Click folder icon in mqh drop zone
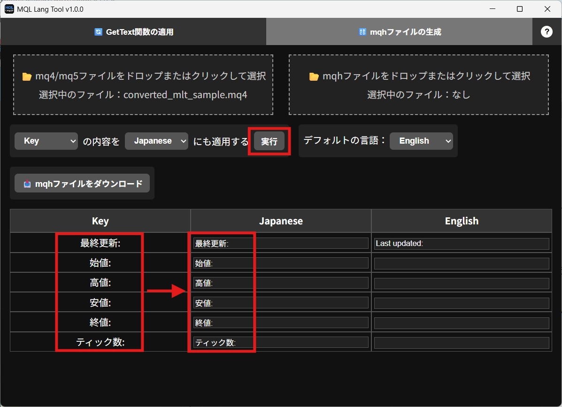The width and height of the screenshot is (562, 407). (314, 77)
